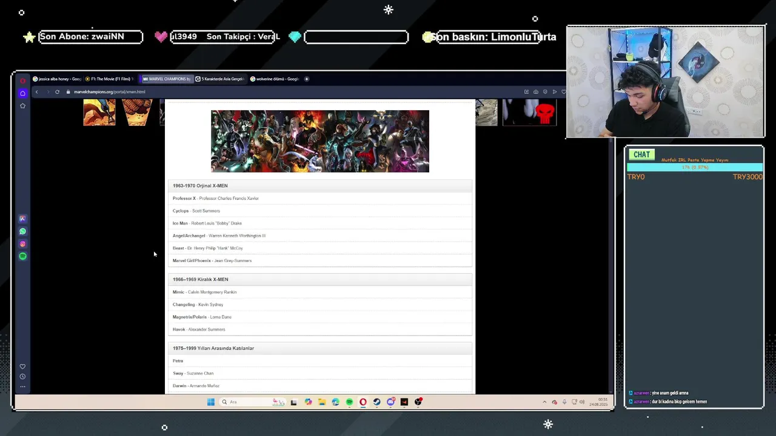Show hidden system tray icons chevron
Image resolution: width=776 pixels, height=436 pixels.
click(x=544, y=402)
